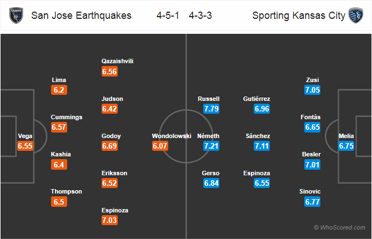Screen dimensions: 372x239
Task: Open the San Jose Earthquakes team name
Action: (81, 16)
